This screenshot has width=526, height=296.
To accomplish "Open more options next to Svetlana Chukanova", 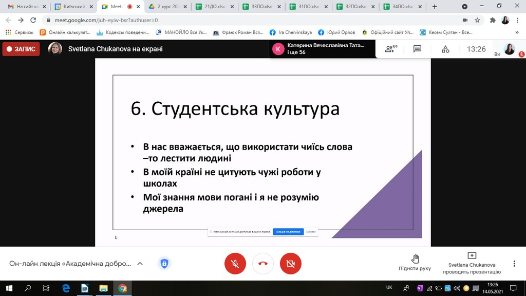I will coord(513,263).
